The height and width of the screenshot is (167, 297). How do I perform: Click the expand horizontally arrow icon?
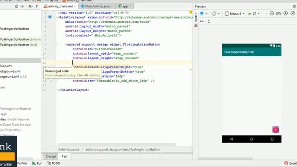point(202,21)
